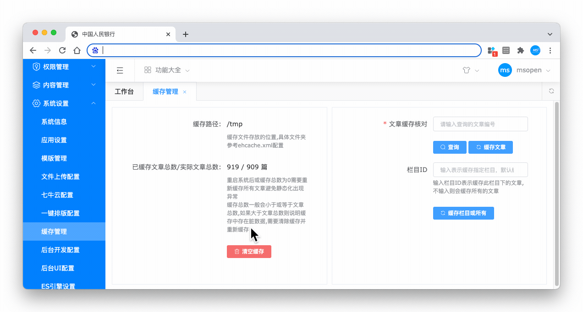This screenshot has height=312, width=583.
Task: Switch to the 工作台 tab
Action: point(124,91)
